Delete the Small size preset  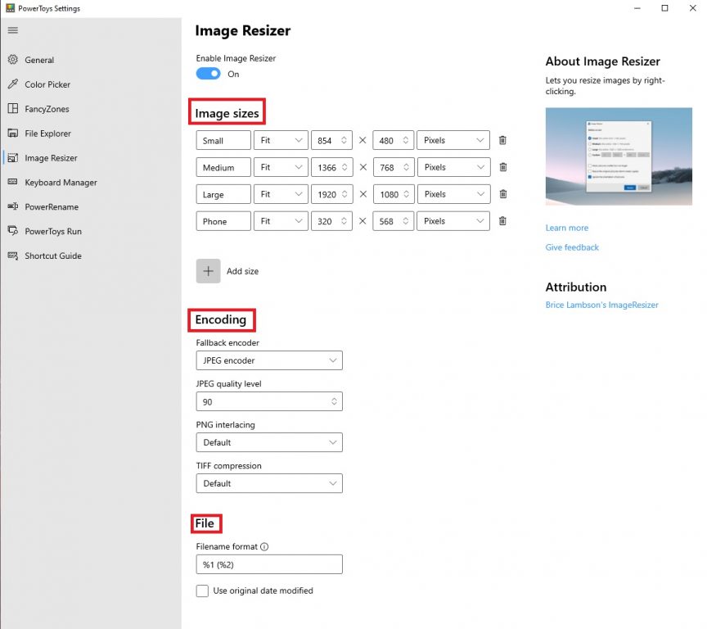(502, 140)
